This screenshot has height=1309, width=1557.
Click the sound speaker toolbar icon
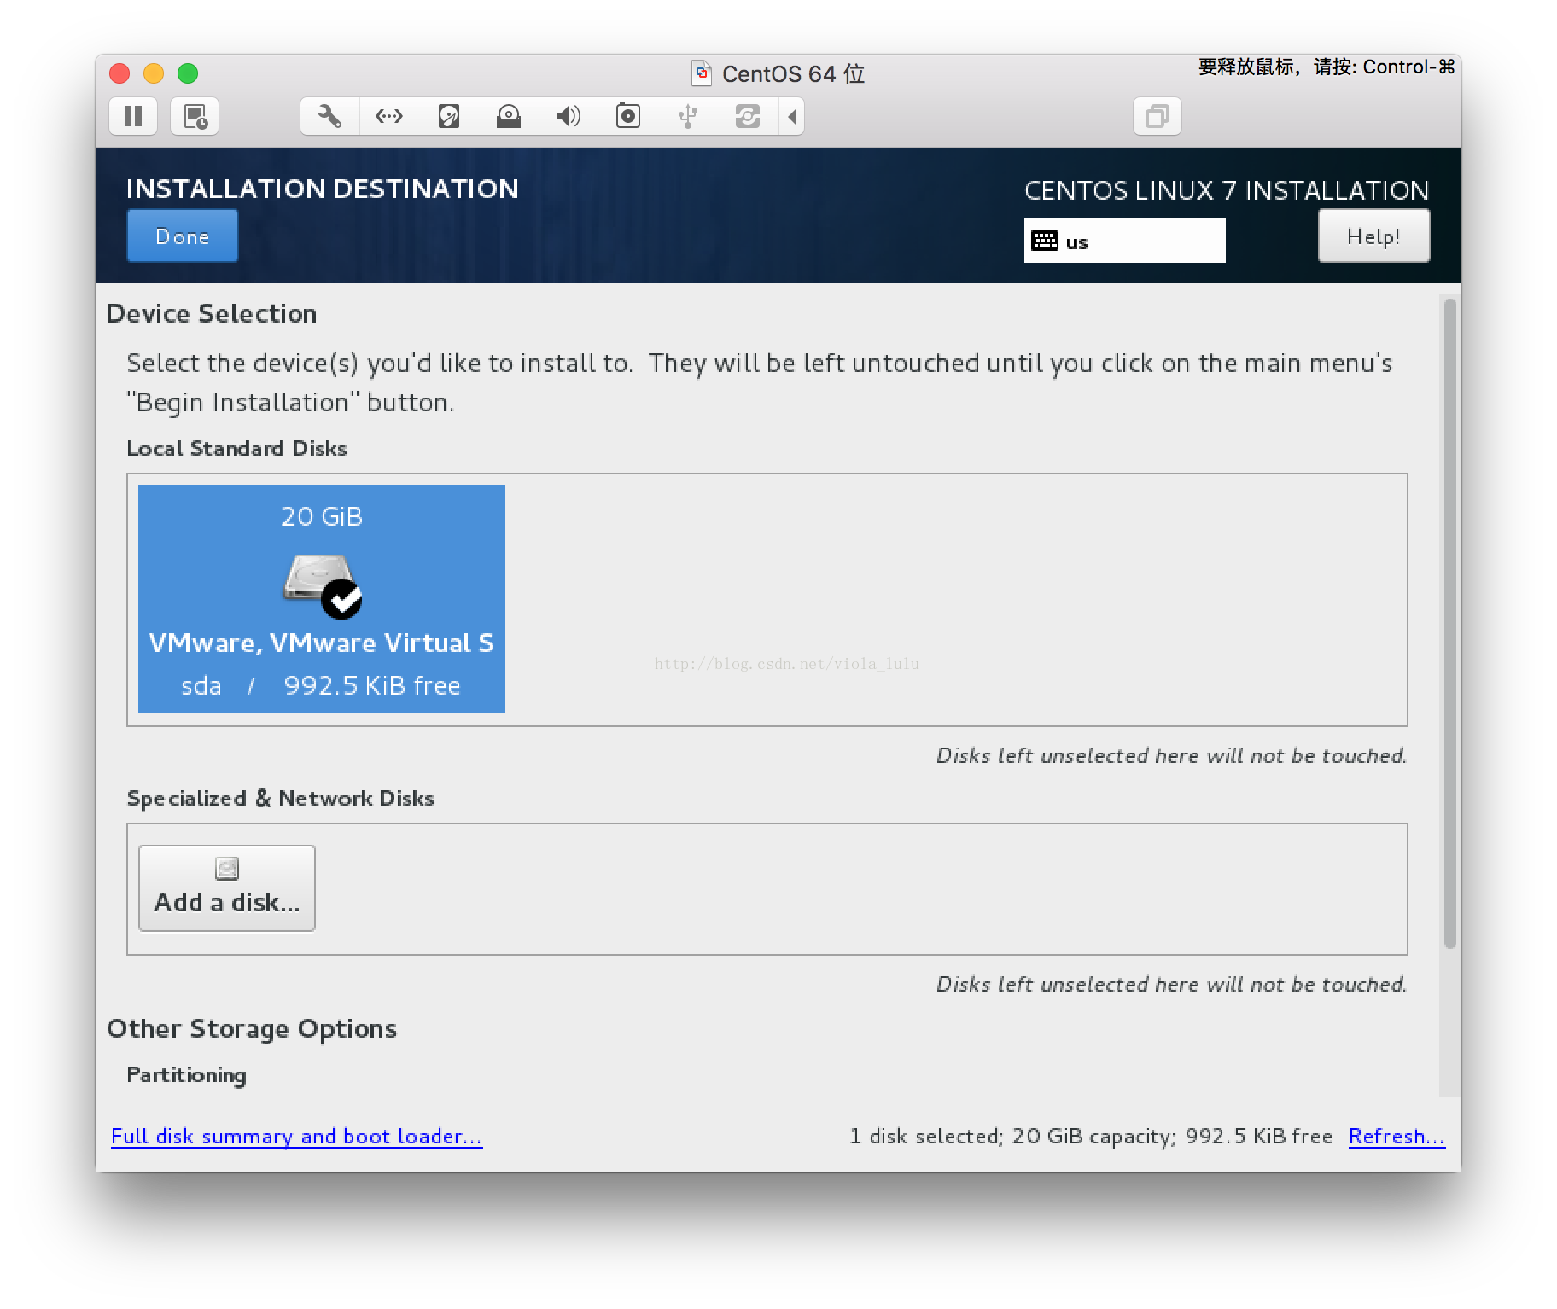click(x=568, y=116)
